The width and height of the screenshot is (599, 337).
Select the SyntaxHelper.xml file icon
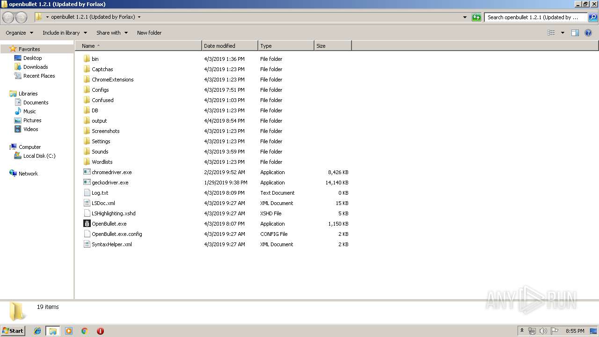click(x=87, y=244)
